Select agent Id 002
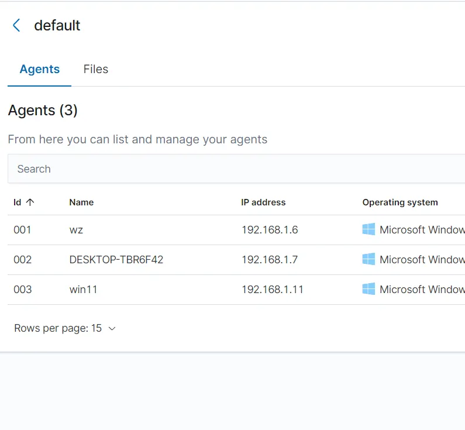Image resolution: width=465 pixels, height=430 pixels. click(22, 260)
